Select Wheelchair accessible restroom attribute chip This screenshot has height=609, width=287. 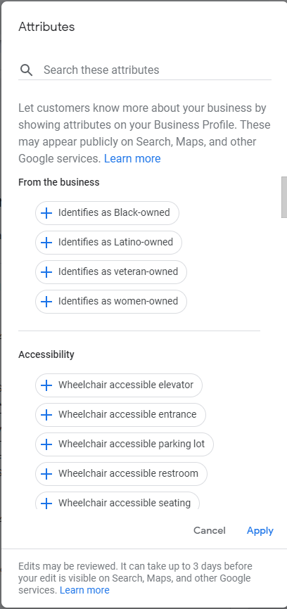coord(121,474)
